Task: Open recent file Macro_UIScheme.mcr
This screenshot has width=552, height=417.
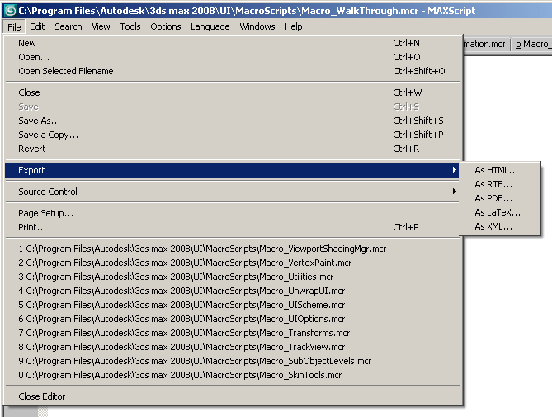Action: pyautogui.click(x=233, y=305)
